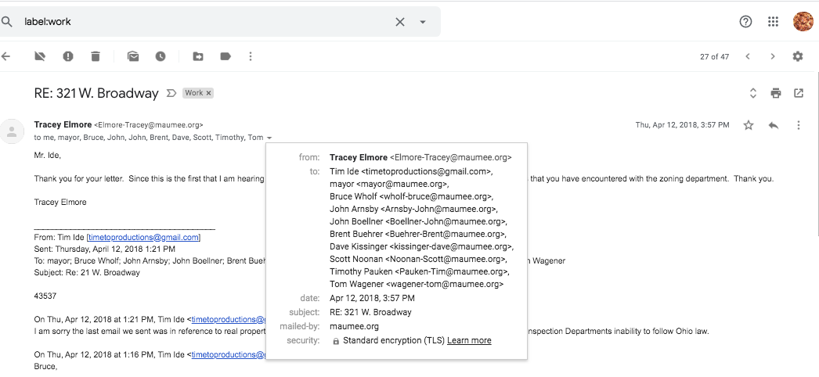
Task: Open the toolbar More options menu
Action: [x=251, y=56]
